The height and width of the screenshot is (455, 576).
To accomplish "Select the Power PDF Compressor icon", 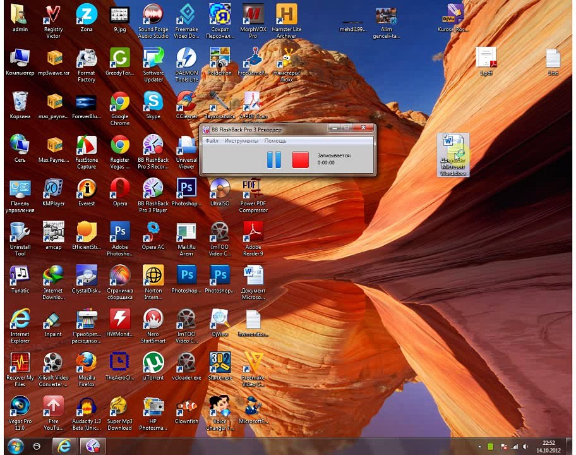I will click(253, 197).
